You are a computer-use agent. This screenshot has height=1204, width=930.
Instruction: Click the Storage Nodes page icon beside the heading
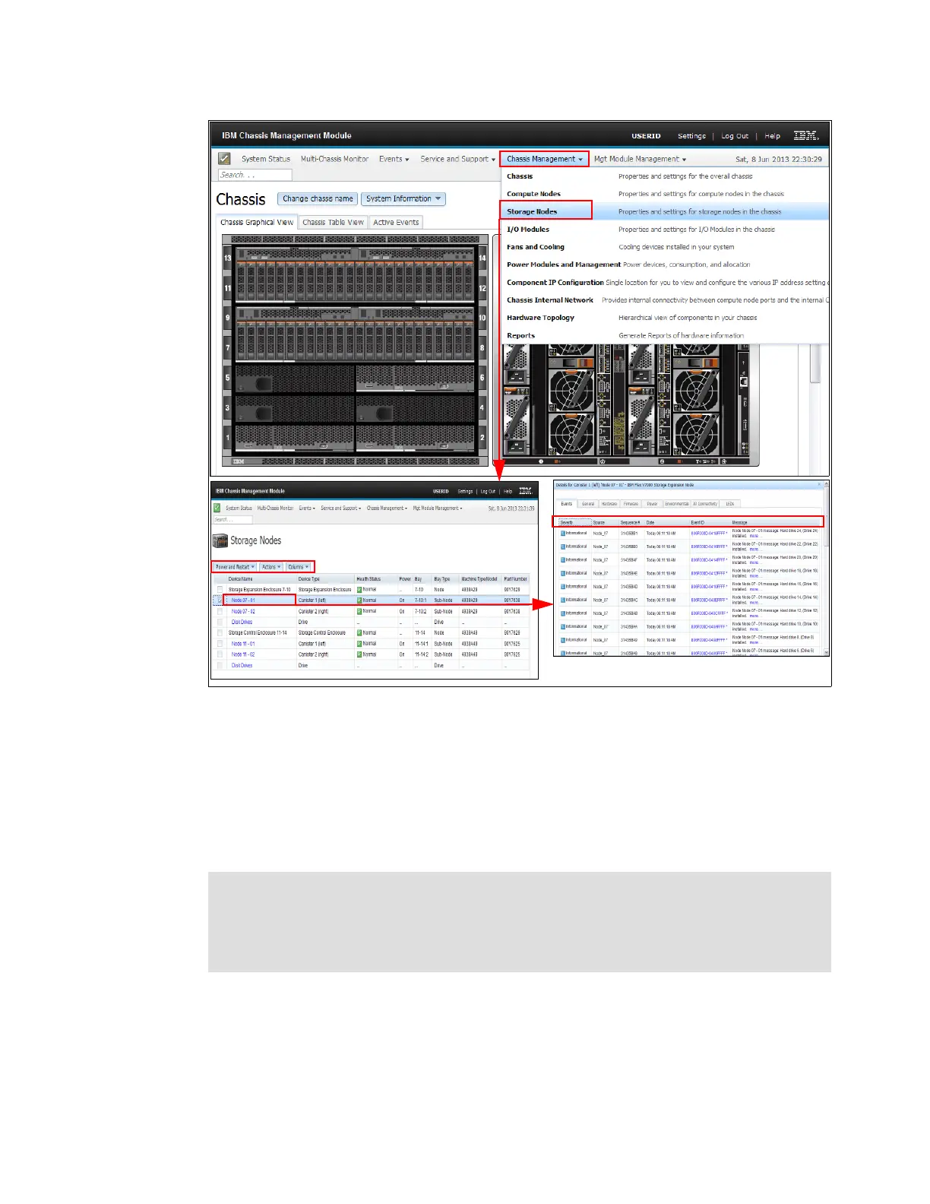tap(220, 541)
